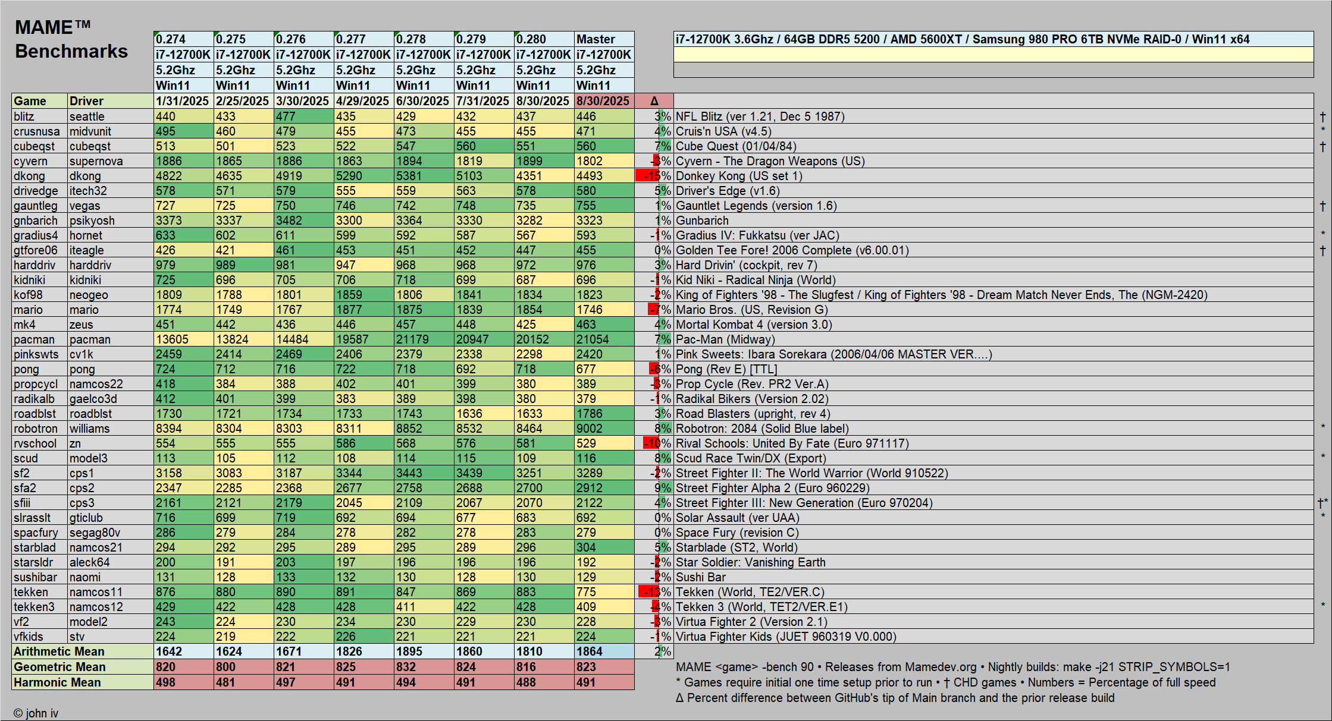The image size is (1332, 721).
Task: Click the red -15% bar for Donkey Kong
Action: pos(648,176)
